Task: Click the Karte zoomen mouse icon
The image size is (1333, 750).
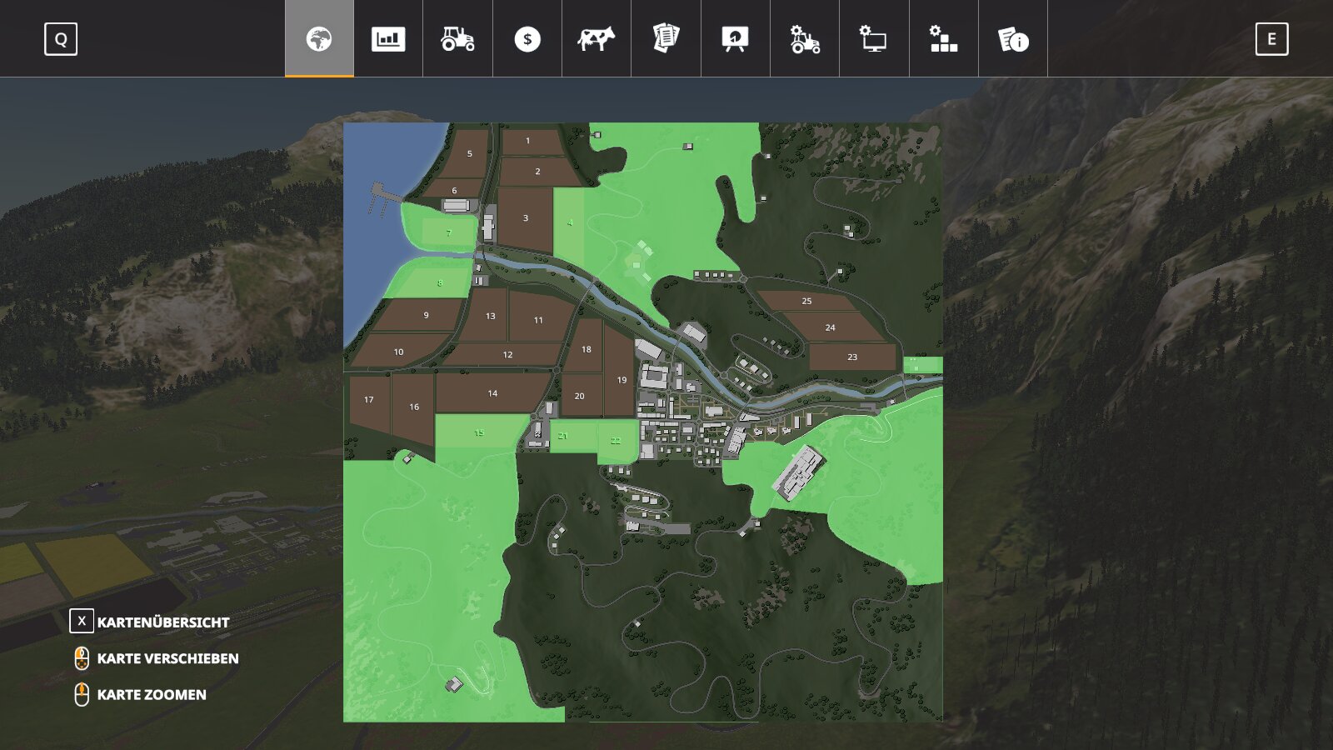Action: point(82,694)
